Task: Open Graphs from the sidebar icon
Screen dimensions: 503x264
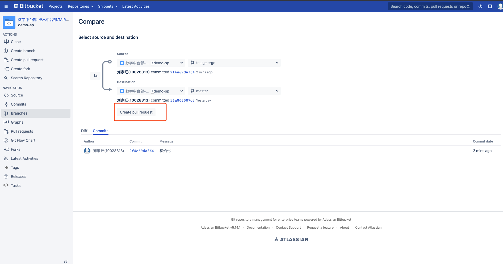Action: point(6,122)
